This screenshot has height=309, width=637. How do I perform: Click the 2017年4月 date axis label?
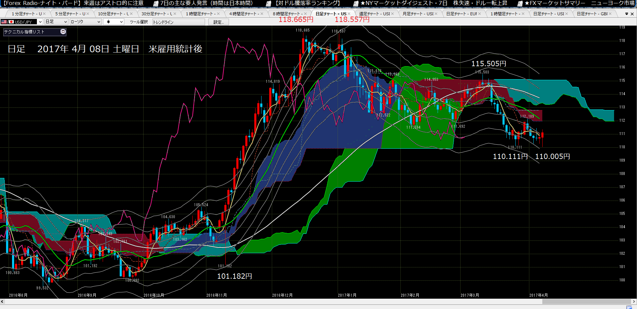click(539, 295)
